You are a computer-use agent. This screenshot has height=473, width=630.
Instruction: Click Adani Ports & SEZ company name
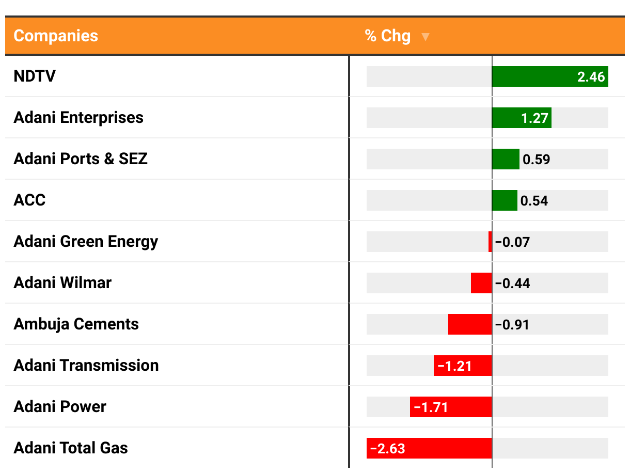(x=81, y=159)
